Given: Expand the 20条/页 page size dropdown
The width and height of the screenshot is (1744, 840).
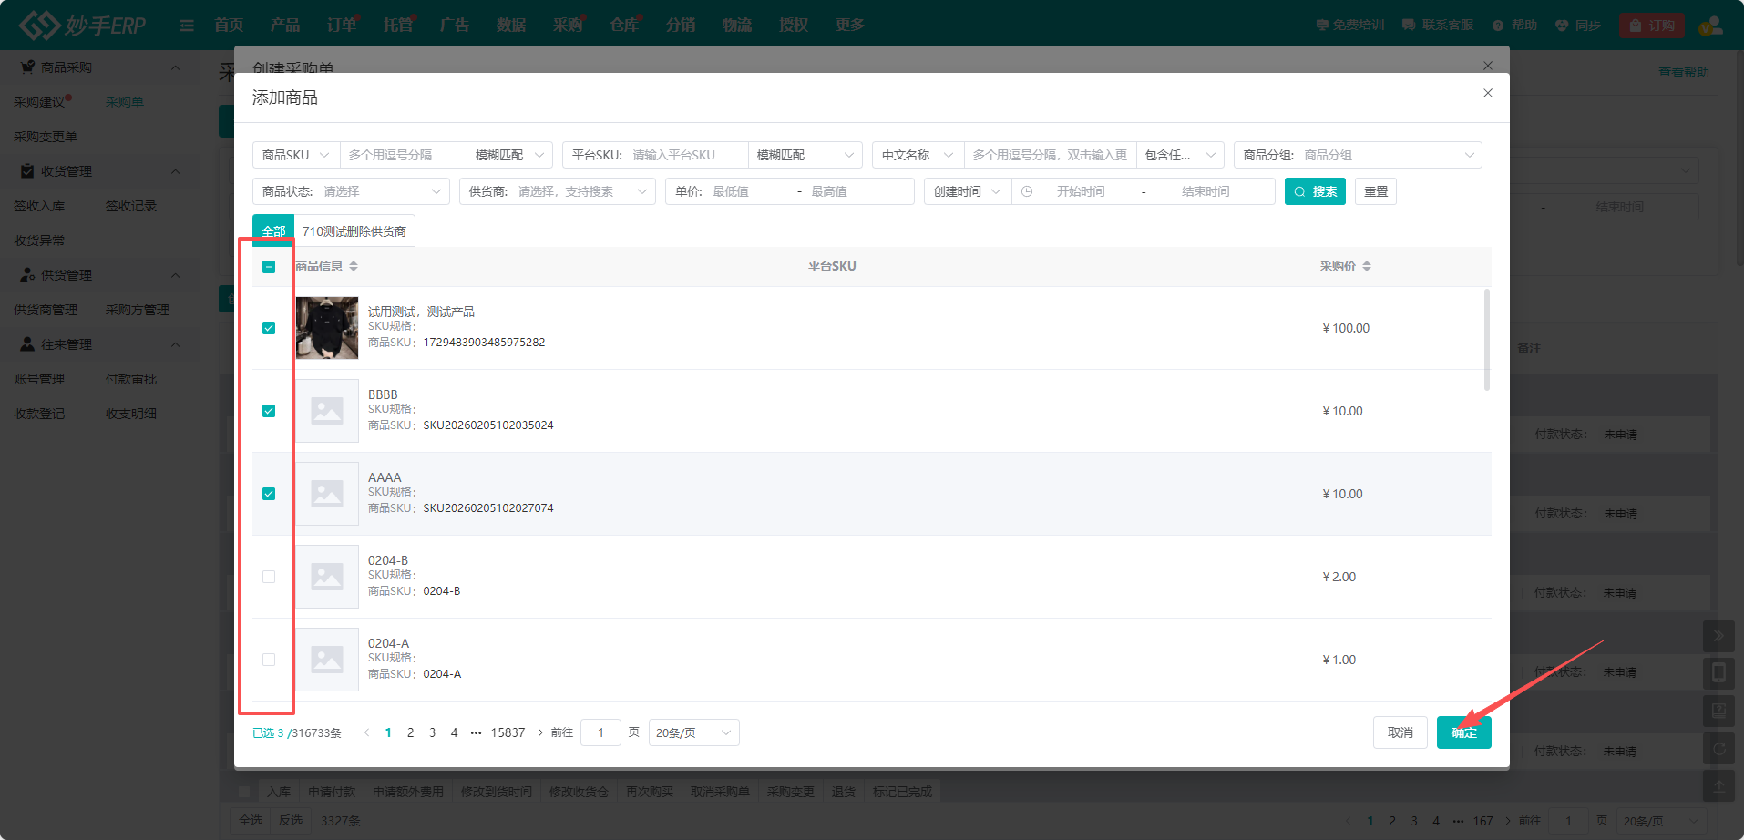Looking at the screenshot, I should tap(693, 732).
